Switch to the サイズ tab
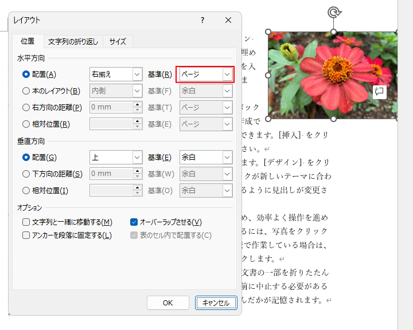Viewport: 413px width, 330px height. (x=118, y=42)
